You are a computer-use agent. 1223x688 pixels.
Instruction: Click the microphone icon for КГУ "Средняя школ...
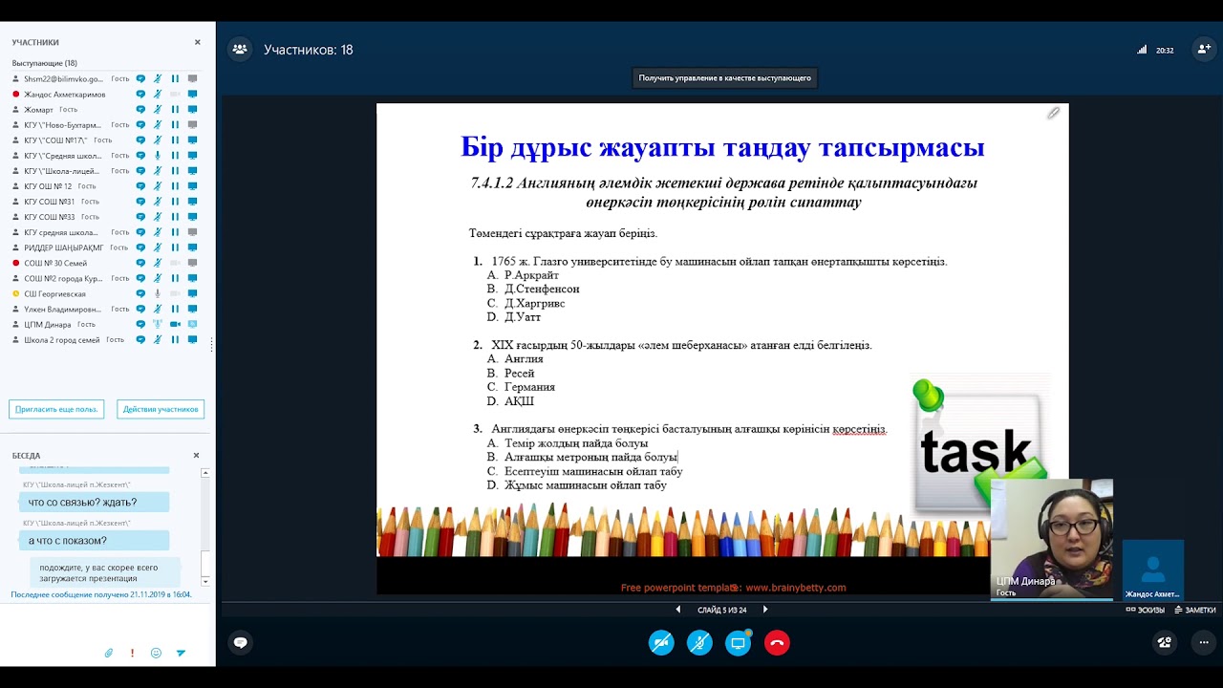pos(158,156)
